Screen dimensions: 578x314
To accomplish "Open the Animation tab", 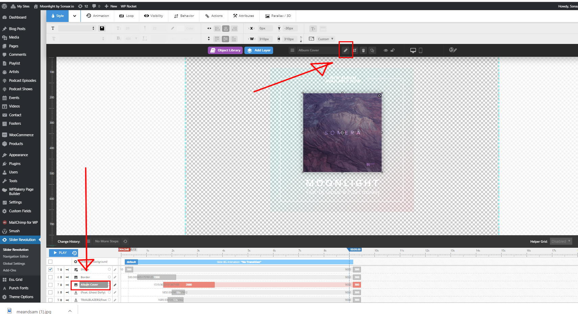I will (98, 16).
